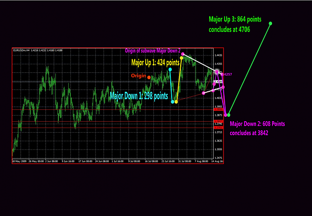Click the '23 Jul 16:00' date label
The width and height of the screenshot is (312, 216).
click(168, 161)
